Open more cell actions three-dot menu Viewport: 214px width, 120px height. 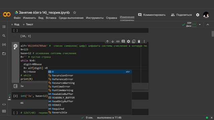tap(144, 41)
